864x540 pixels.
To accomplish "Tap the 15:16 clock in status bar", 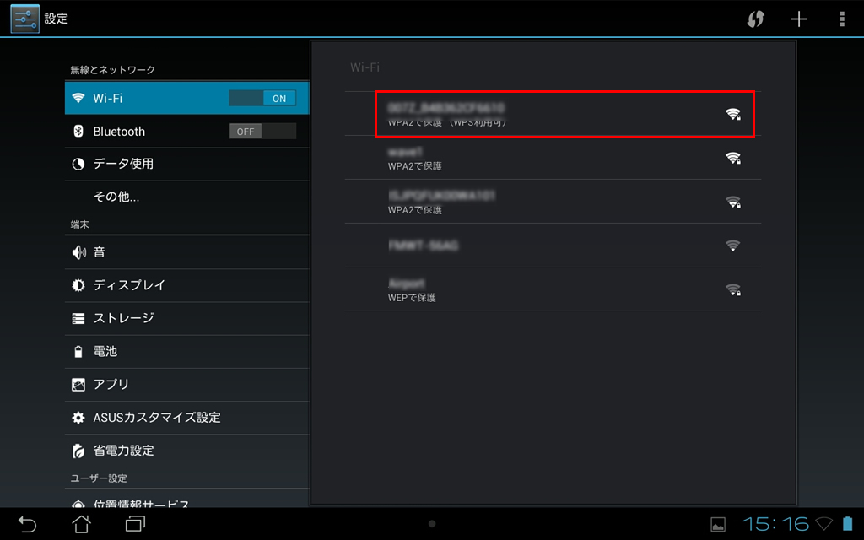I will coord(776,523).
